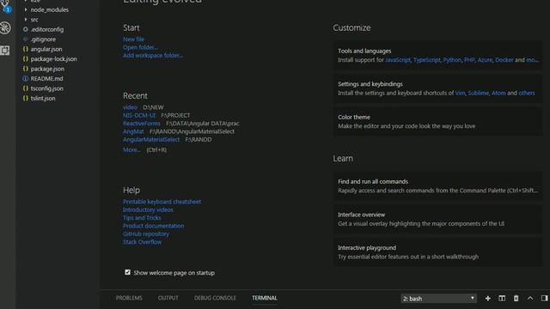This screenshot has height=309, width=550.
Task: Open Printable keyboard cheatsheet link
Action: click(162, 202)
